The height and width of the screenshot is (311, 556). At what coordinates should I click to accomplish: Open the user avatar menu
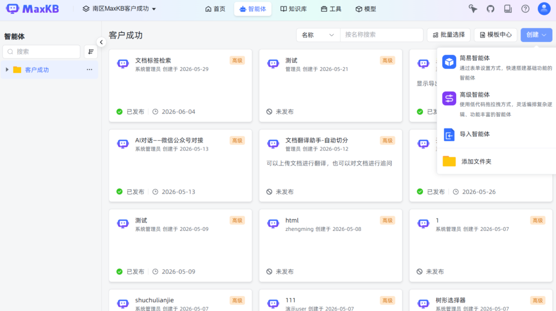(544, 9)
